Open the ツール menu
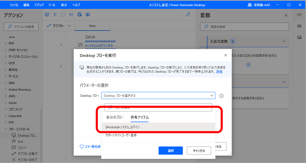 pyautogui.click(x=52, y=5)
